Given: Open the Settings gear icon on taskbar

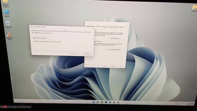Looking at the screenshot, I should click(98, 102).
